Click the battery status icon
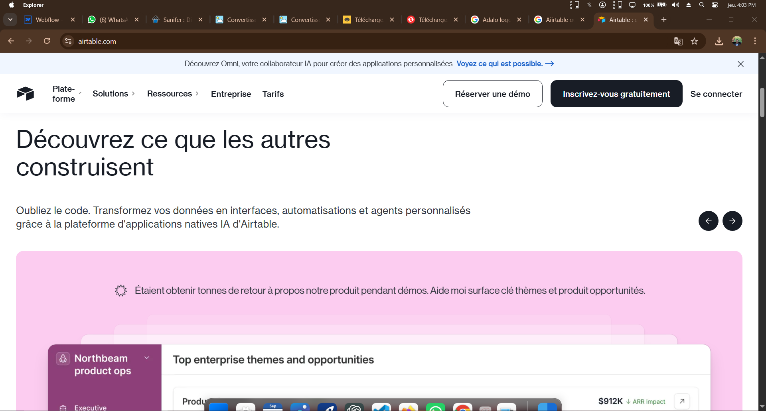The width and height of the screenshot is (766, 411). (x=662, y=5)
